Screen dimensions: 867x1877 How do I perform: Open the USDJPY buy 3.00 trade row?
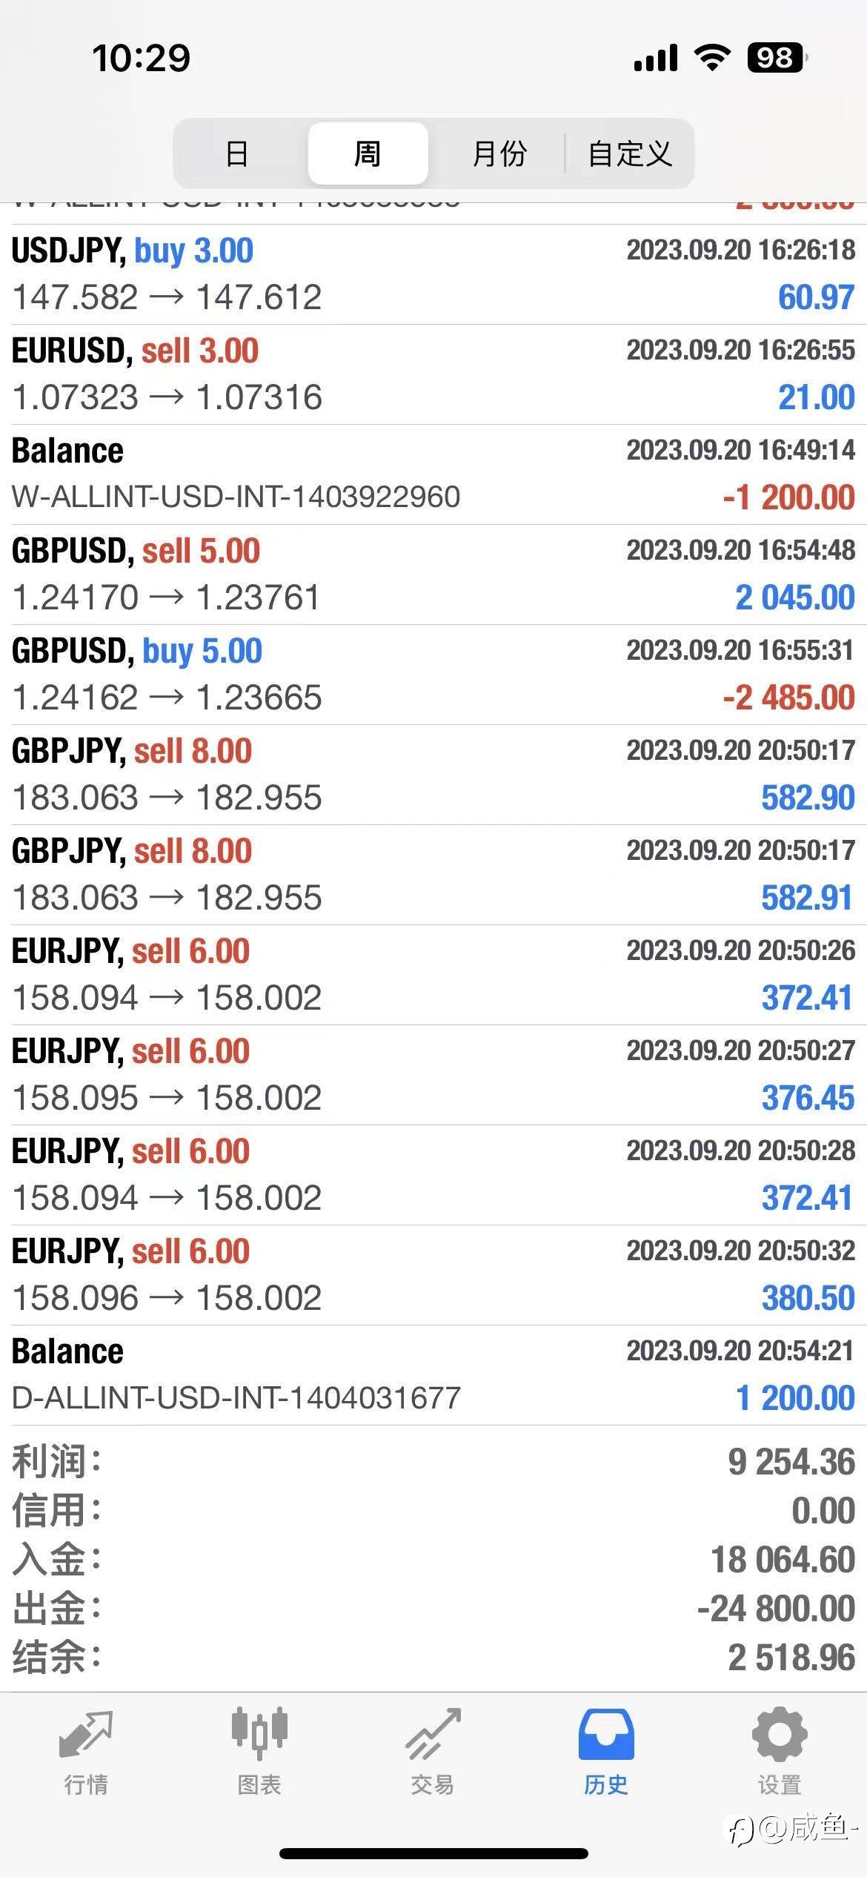tap(433, 274)
